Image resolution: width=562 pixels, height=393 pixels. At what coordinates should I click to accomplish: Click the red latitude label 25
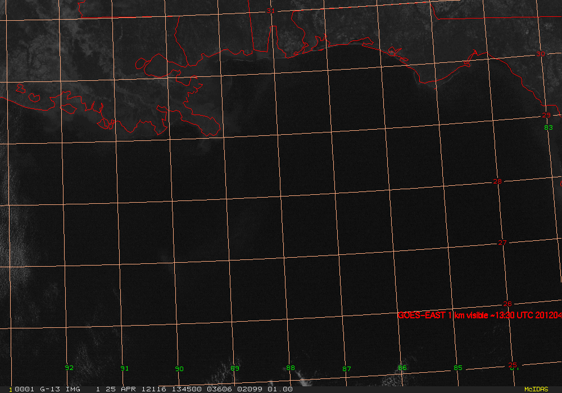(513, 365)
